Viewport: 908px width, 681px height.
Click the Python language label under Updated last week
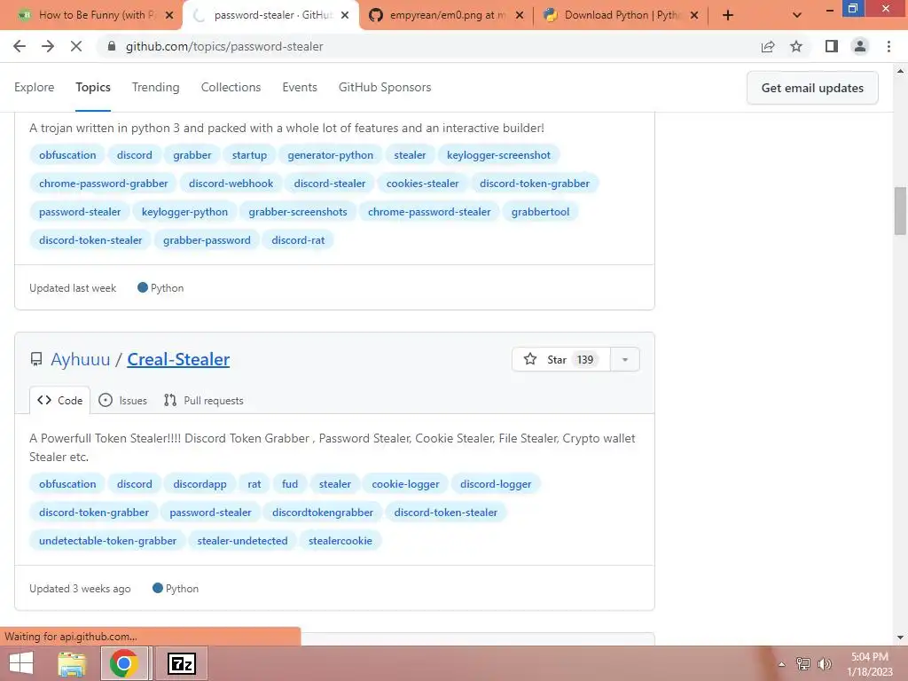click(160, 288)
